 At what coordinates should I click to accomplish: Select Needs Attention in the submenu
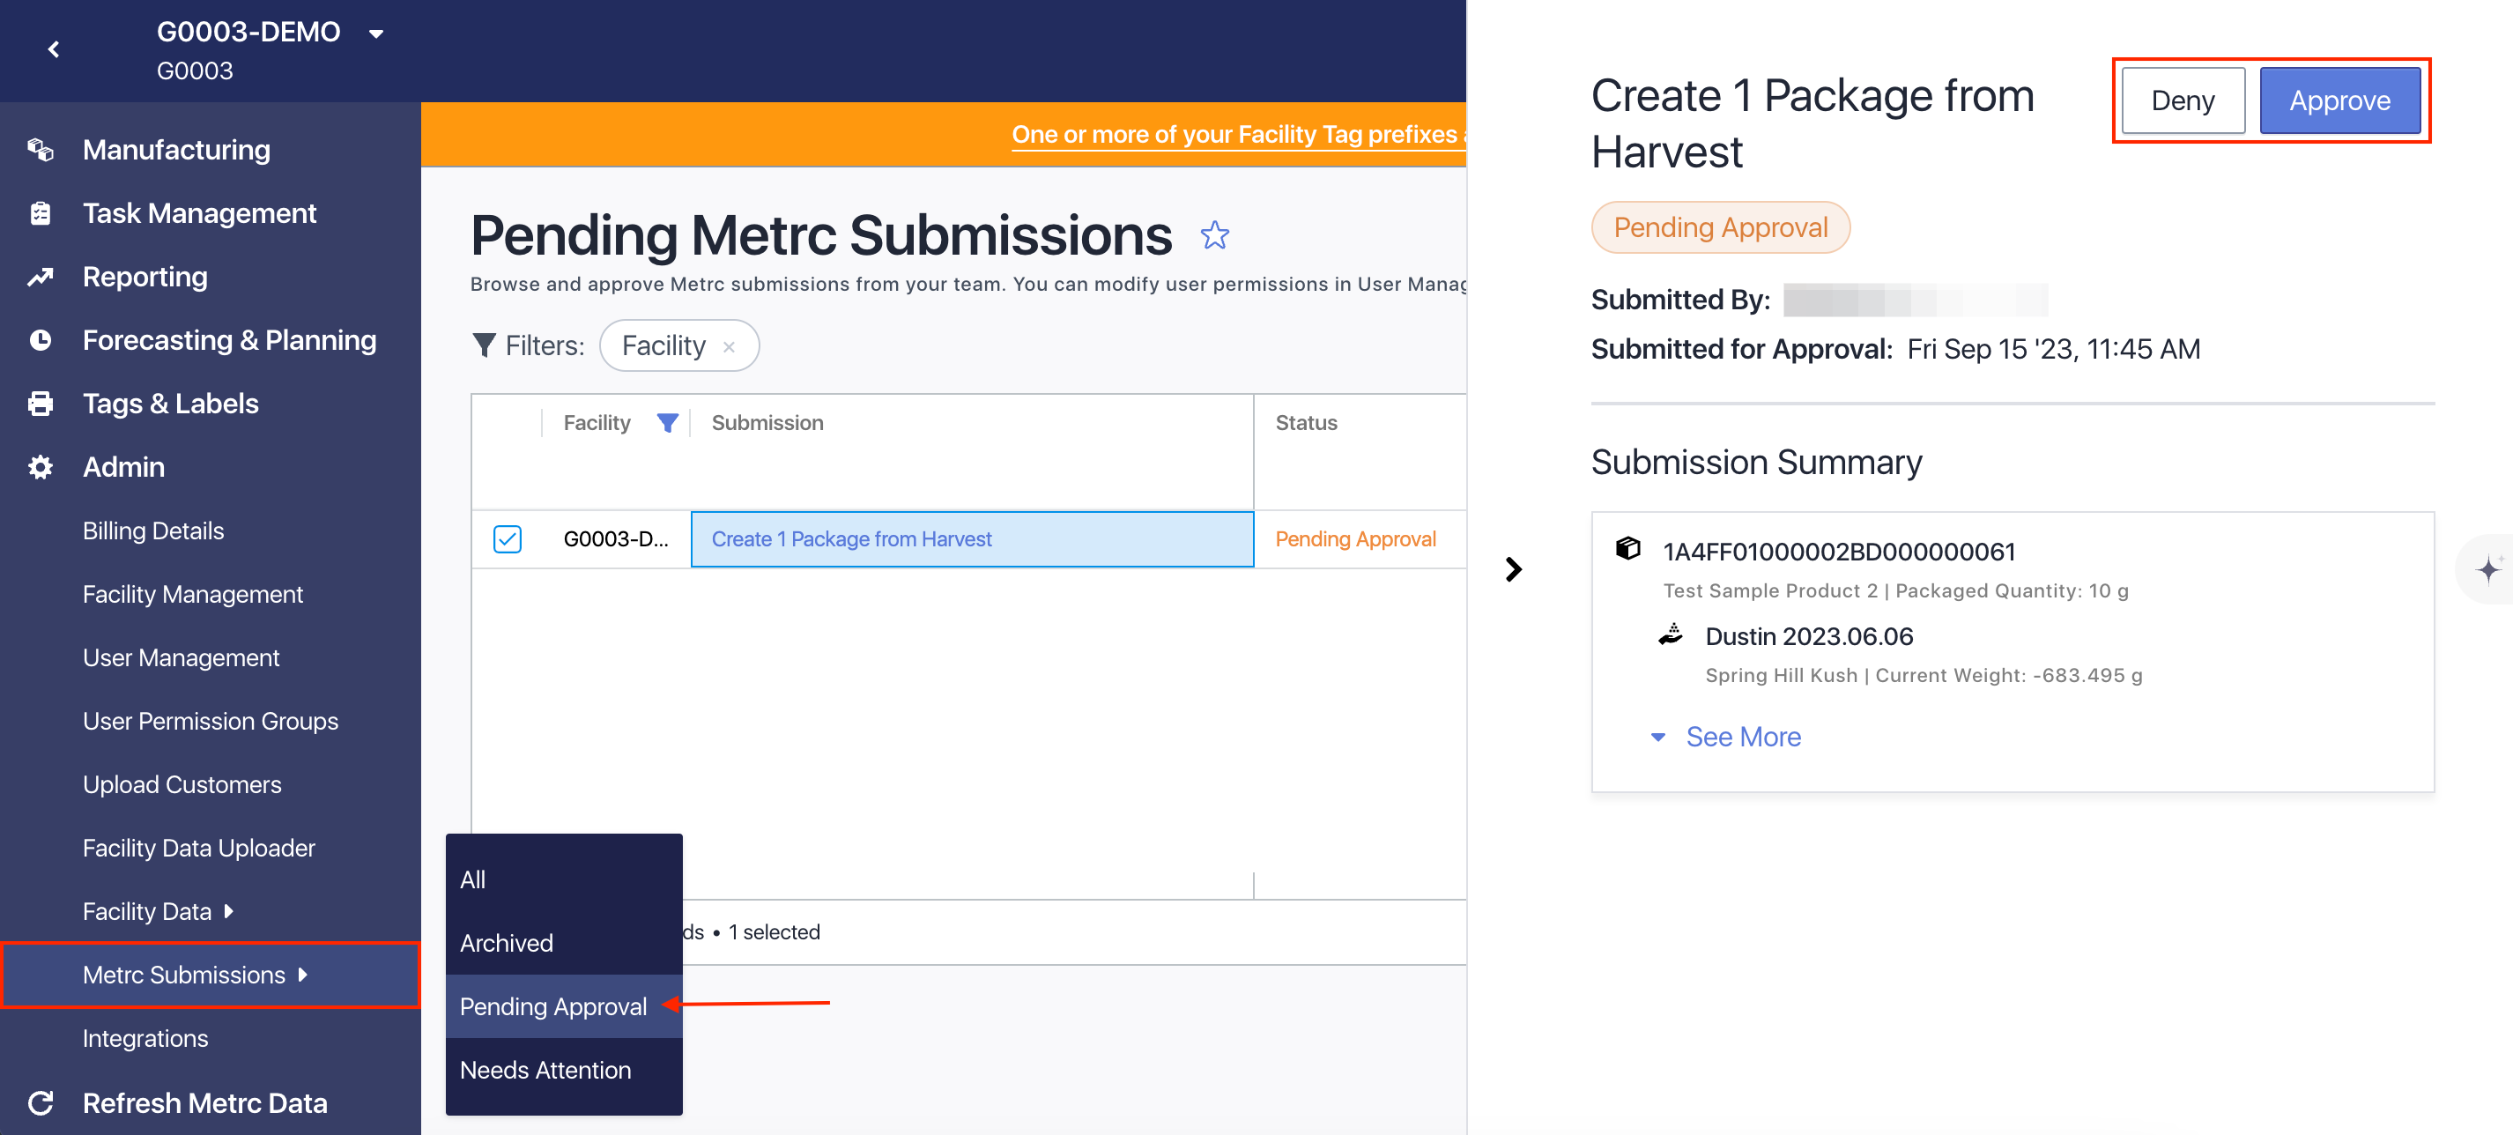pyautogui.click(x=564, y=1070)
